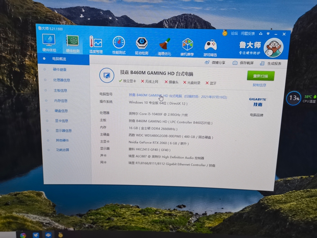The height and width of the screenshot is (238, 317).
Task: Click the RTL8168 Ethernet Controller text
Action: pyautogui.click(x=172, y=164)
